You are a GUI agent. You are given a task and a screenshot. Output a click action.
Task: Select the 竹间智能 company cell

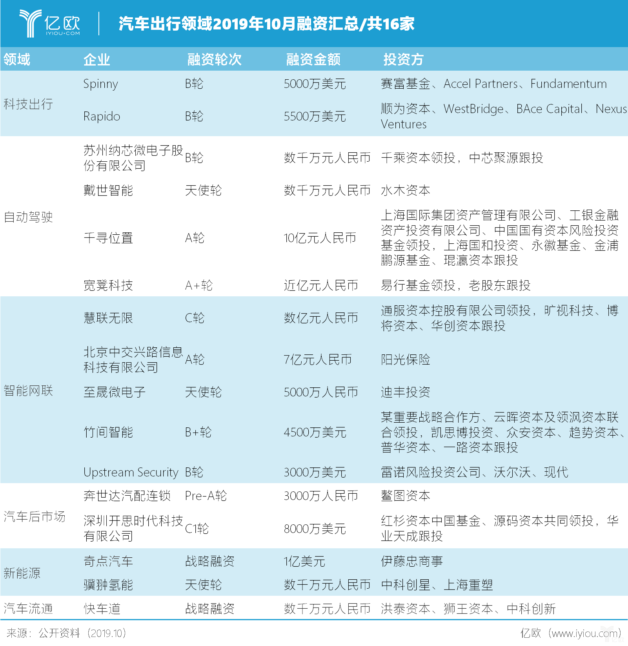[x=108, y=432]
